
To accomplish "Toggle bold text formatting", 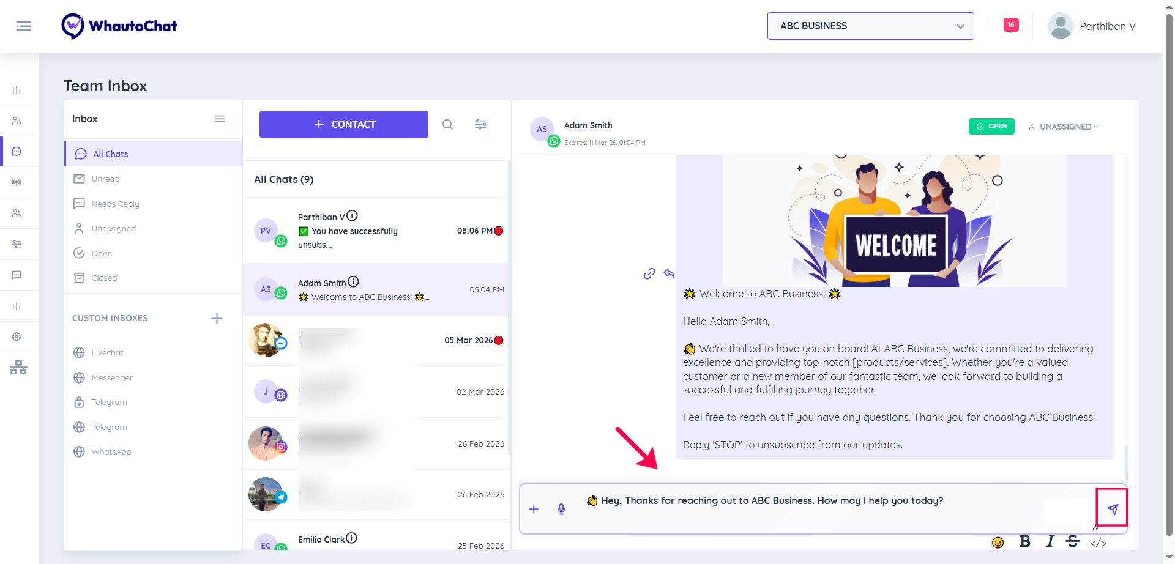I will pos(1025,541).
